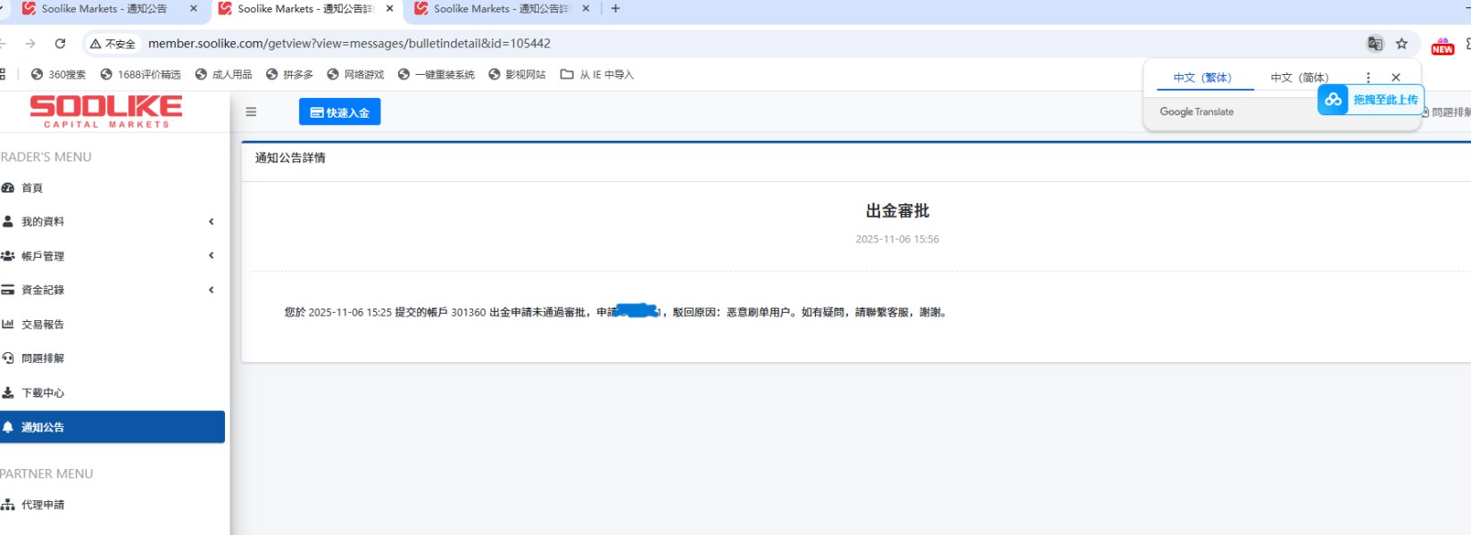The width and height of the screenshot is (1471, 535).
Task: Go forward in browser history
Action: click(30, 44)
